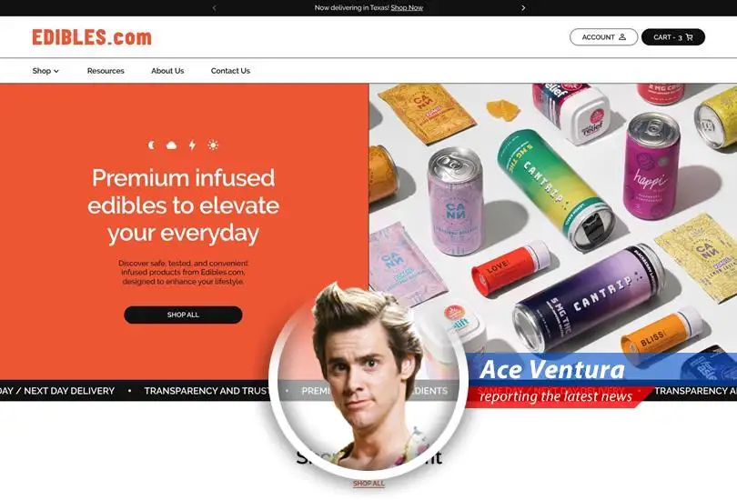The width and height of the screenshot is (737, 500).
Task: Click the user profile icon in the Account button
Action: point(622,36)
